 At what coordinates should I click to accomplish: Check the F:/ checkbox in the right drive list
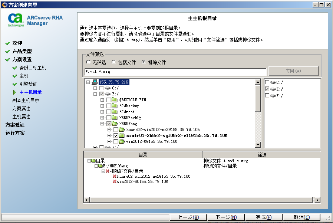267,96
